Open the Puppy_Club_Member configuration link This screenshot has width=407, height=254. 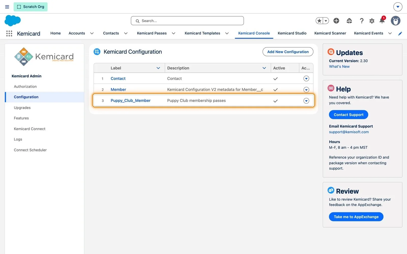[x=130, y=101]
